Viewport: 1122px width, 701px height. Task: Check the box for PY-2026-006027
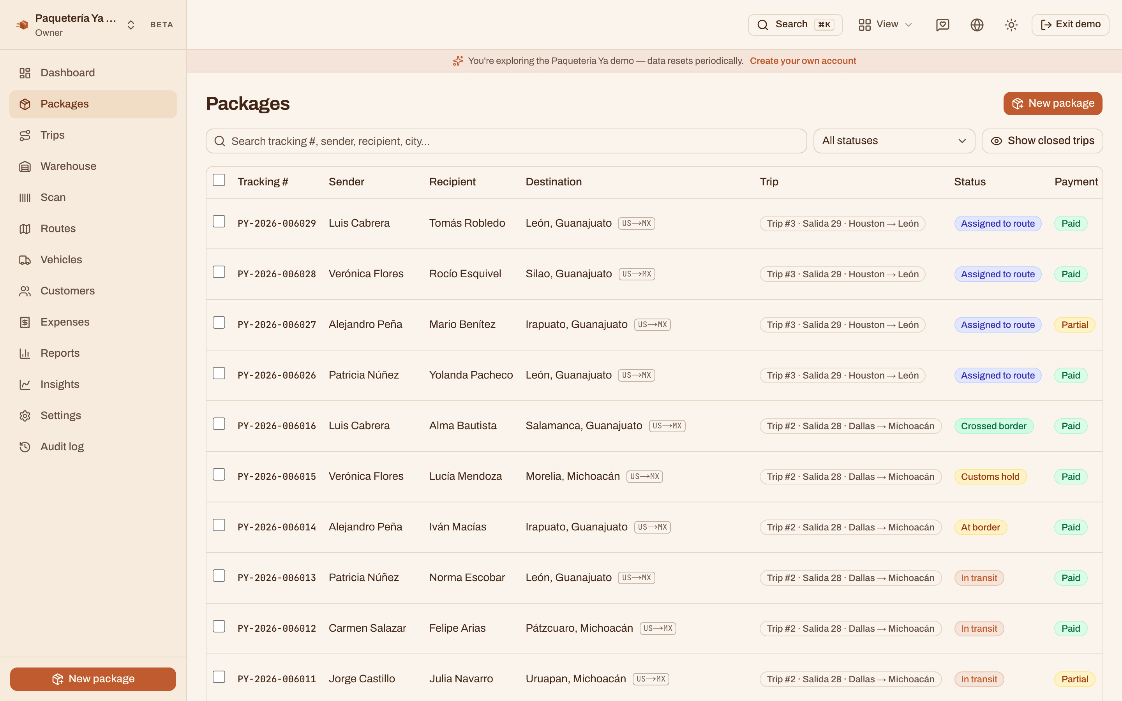[x=219, y=323]
